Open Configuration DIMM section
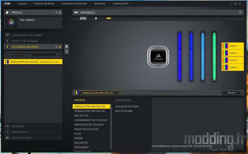The width and height of the screenshot is (248, 154). tap(33, 35)
